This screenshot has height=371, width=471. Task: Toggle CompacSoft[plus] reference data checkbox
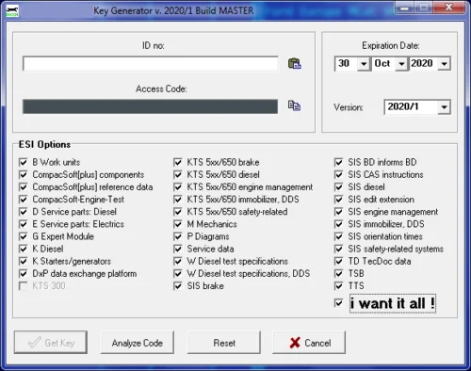(x=24, y=187)
